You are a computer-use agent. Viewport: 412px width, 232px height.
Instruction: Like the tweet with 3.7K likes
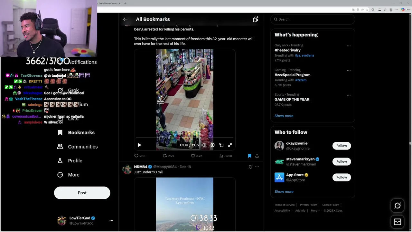point(197,156)
